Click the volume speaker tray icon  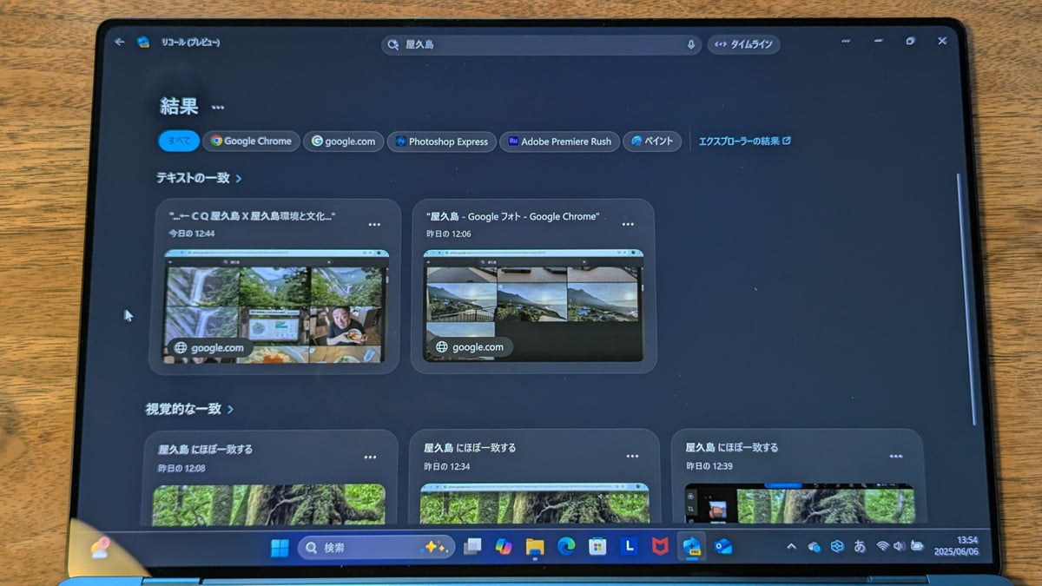point(899,546)
